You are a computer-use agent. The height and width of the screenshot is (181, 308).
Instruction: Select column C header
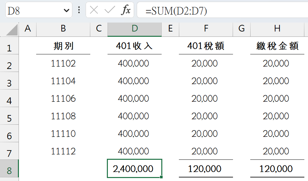coord(99,29)
